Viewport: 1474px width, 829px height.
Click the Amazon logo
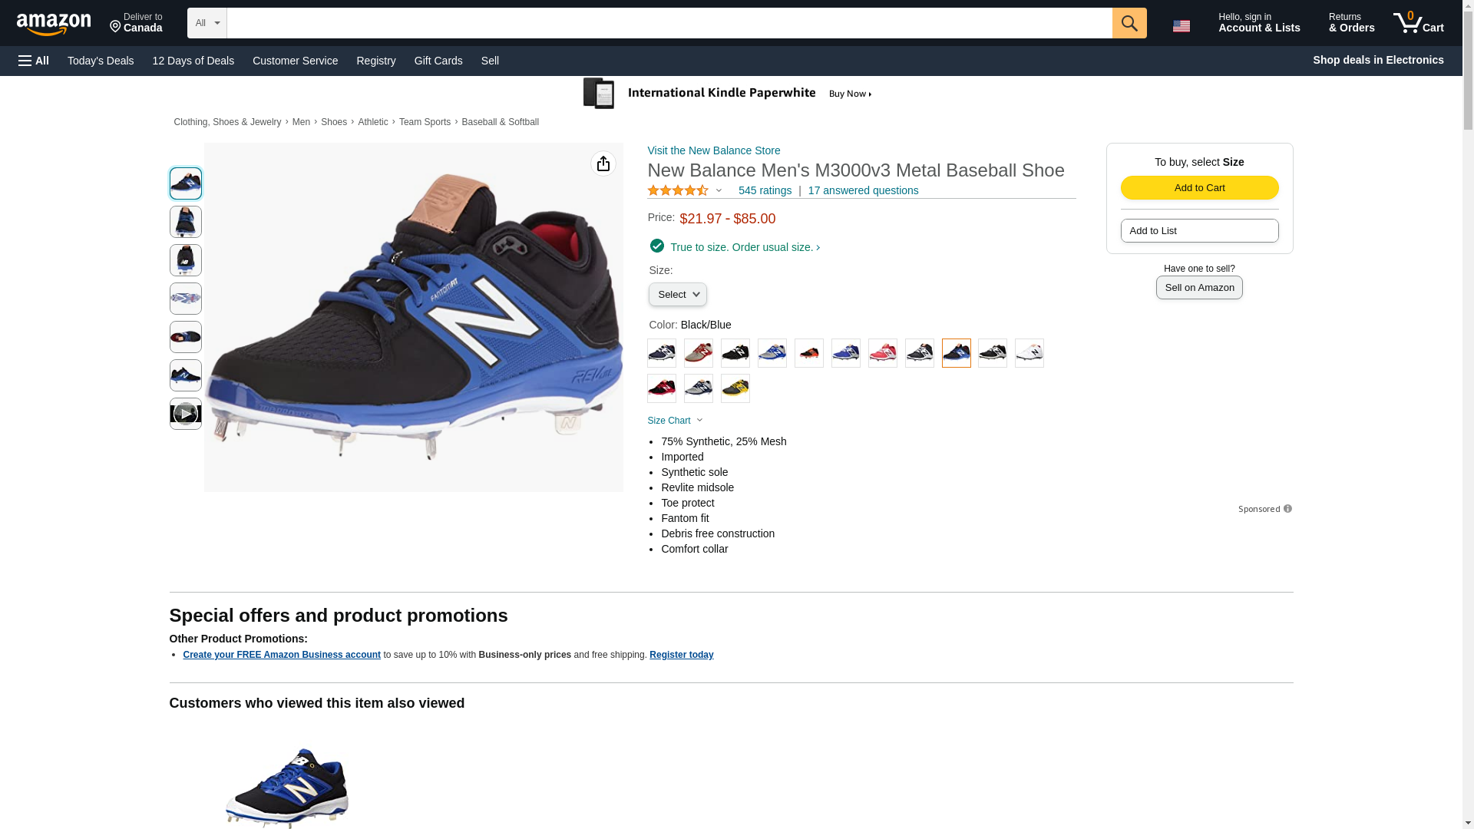[x=54, y=24]
